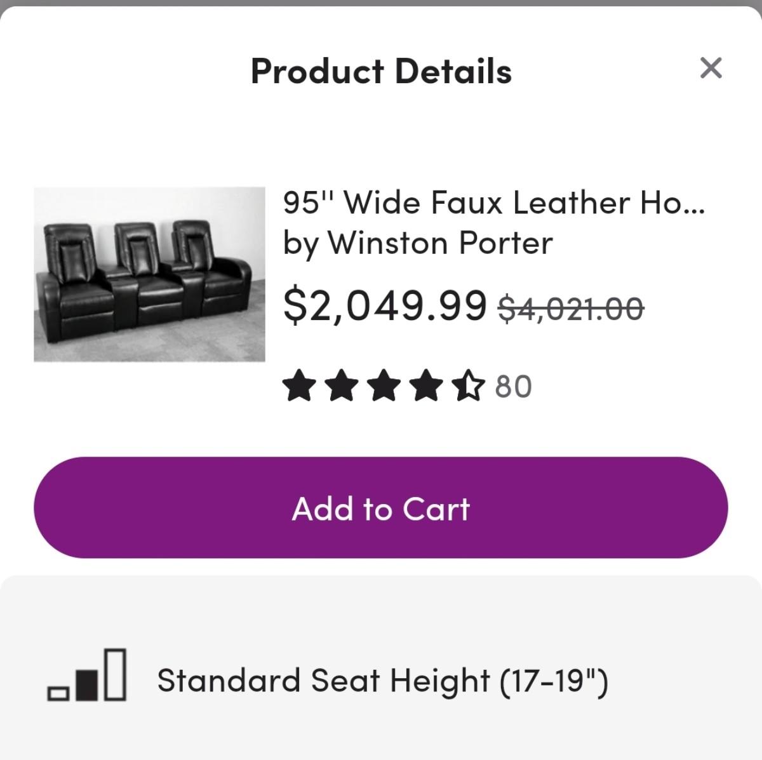This screenshot has width=762, height=760.
Task: Click the Product Details heading
Action: tap(381, 70)
